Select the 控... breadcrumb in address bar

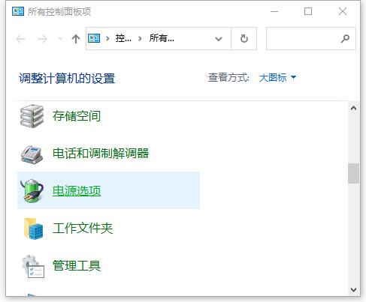pyautogui.click(x=123, y=38)
